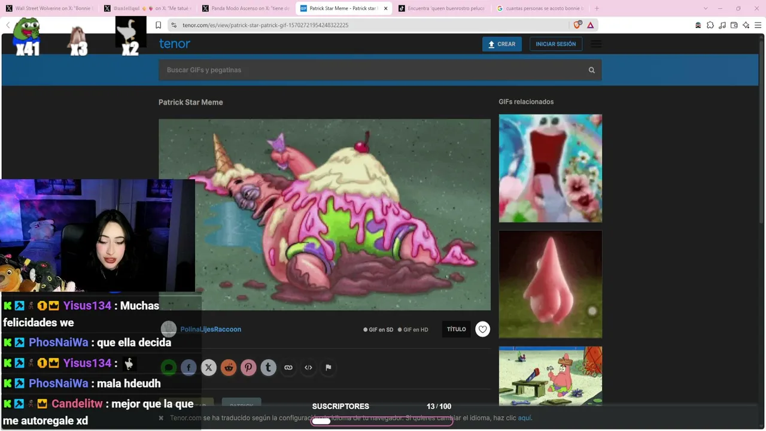Image resolution: width=766 pixels, height=431 pixels.
Task: Click the main ice cream Patrick GIF
Action: pyautogui.click(x=324, y=214)
